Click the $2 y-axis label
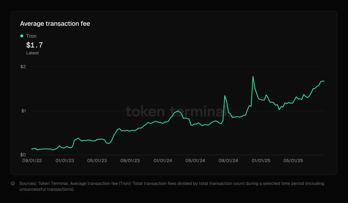The image size is (348, 203). (23, 67)
